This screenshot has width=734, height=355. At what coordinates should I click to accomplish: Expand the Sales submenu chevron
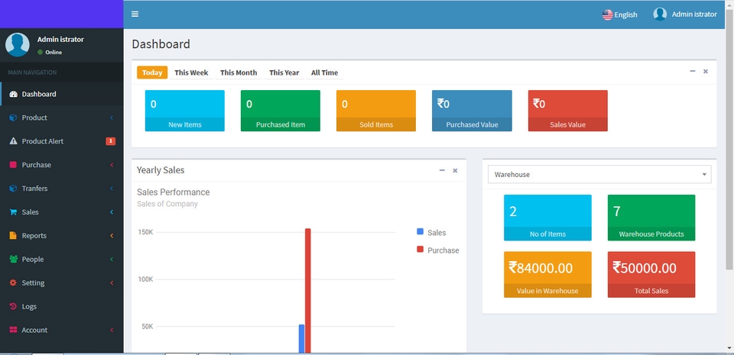coord(112,212)
